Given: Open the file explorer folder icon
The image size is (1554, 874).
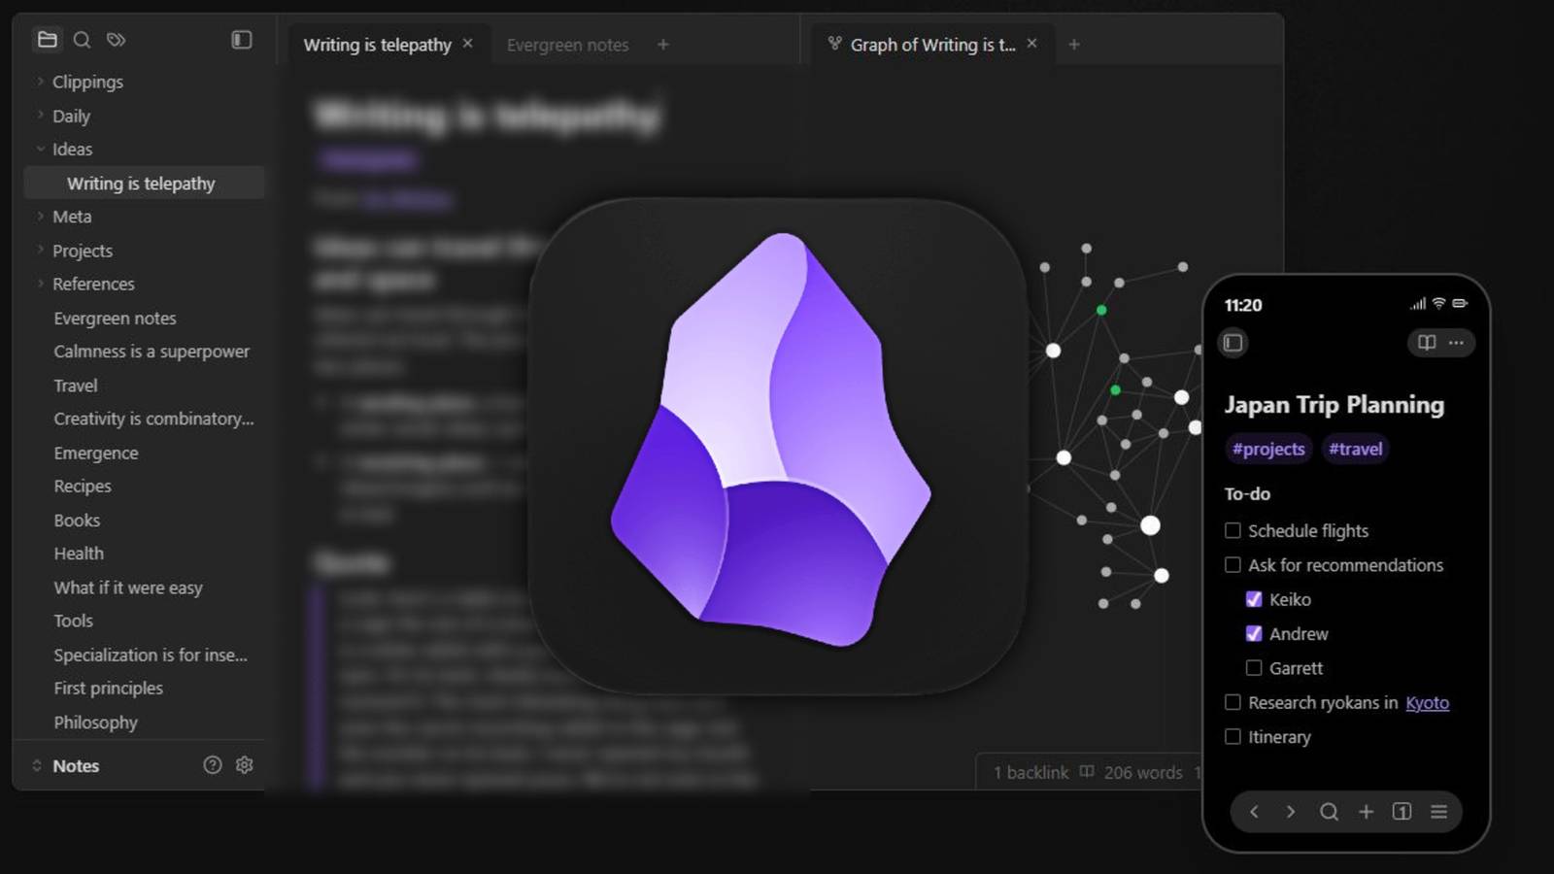Looking at the screenshot, I should click(47, 40).
